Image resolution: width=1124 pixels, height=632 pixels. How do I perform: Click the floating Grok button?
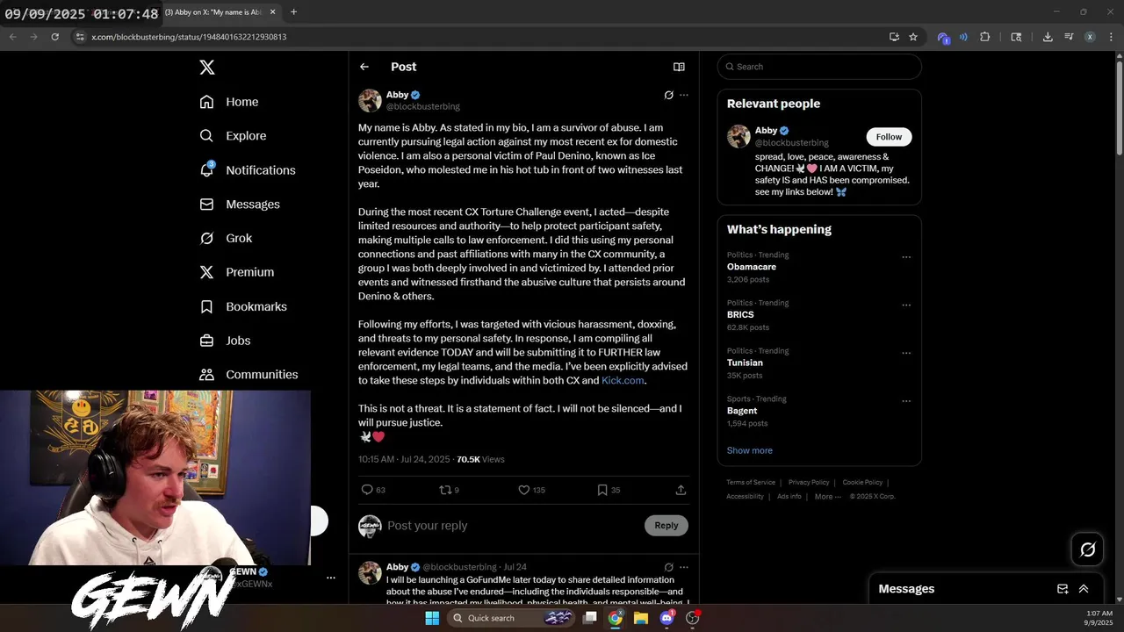tap(1088, 549)
